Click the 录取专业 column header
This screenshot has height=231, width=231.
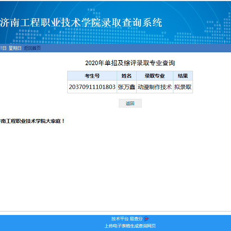(155, 76)
